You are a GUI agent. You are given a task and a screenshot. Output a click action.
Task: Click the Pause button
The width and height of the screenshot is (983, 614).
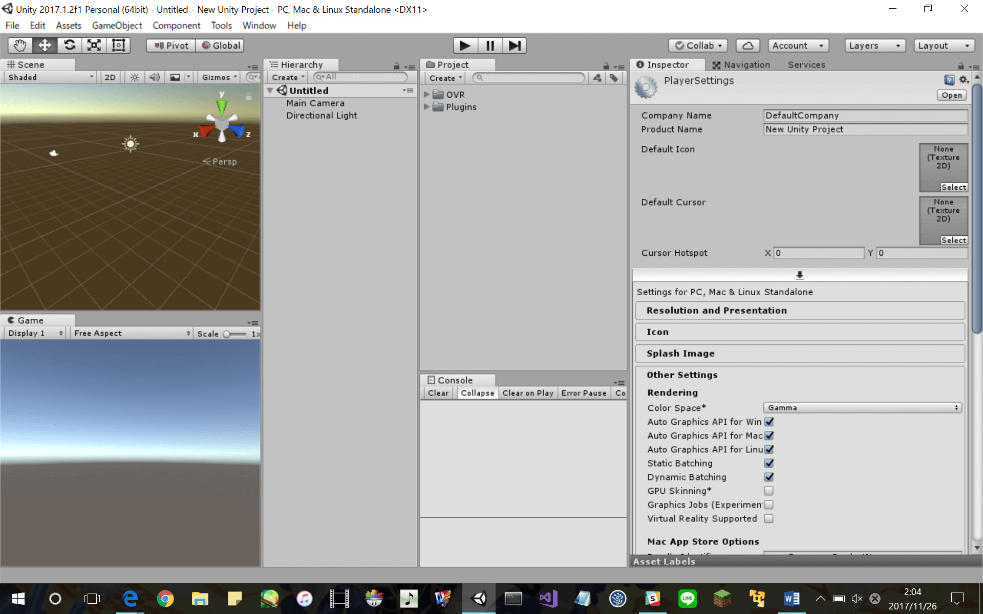(x=490, y=46)
